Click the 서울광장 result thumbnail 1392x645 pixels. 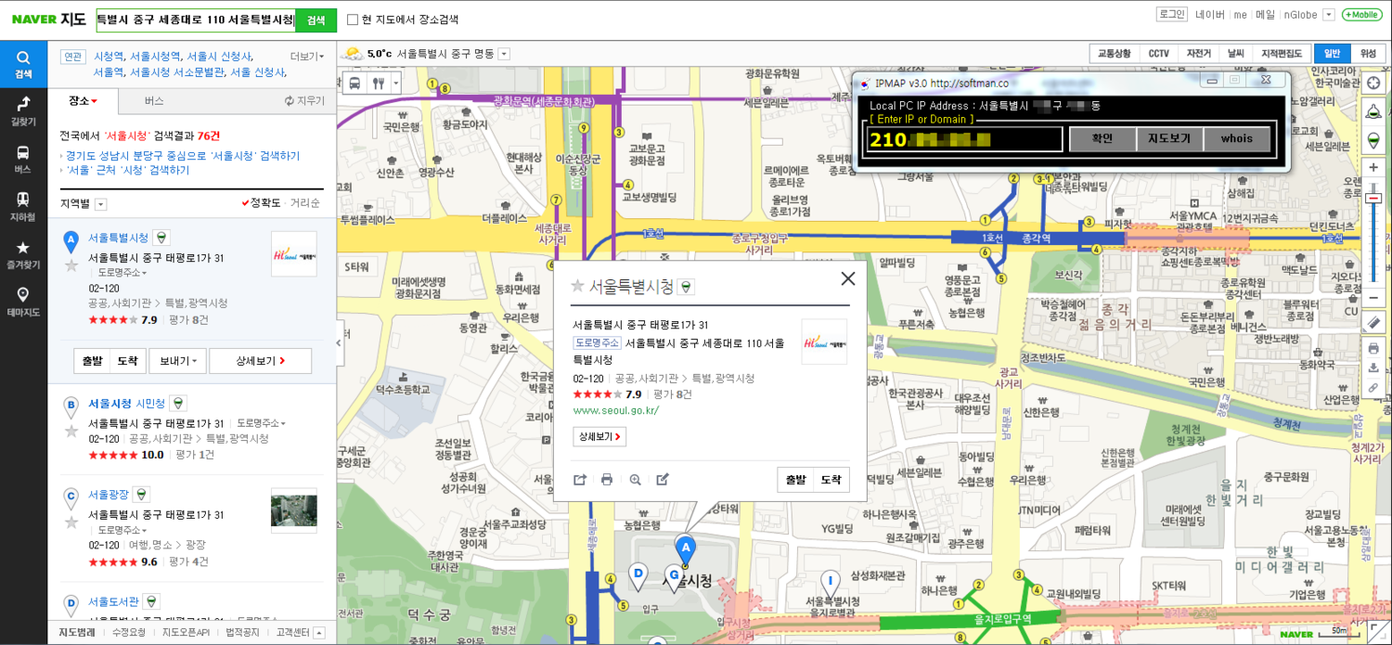point(294,510)
